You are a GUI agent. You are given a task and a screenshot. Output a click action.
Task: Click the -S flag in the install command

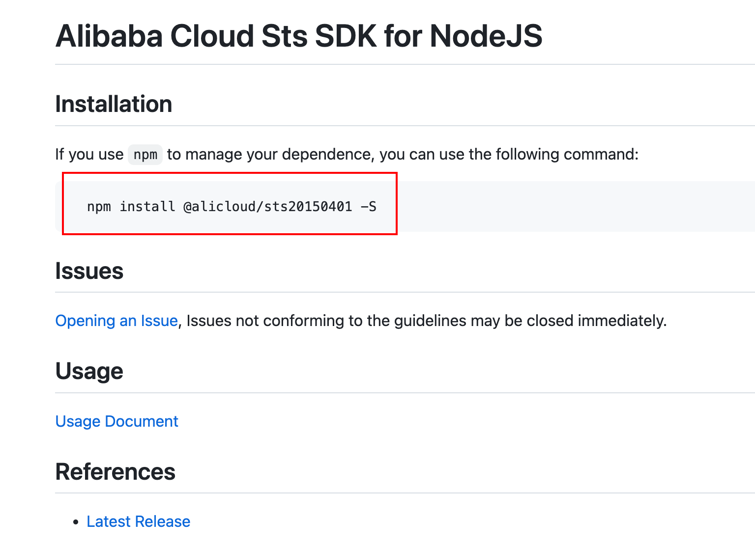coord(369,207)
